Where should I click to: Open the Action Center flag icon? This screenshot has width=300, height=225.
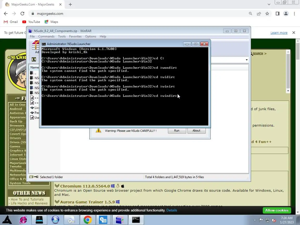261,220
